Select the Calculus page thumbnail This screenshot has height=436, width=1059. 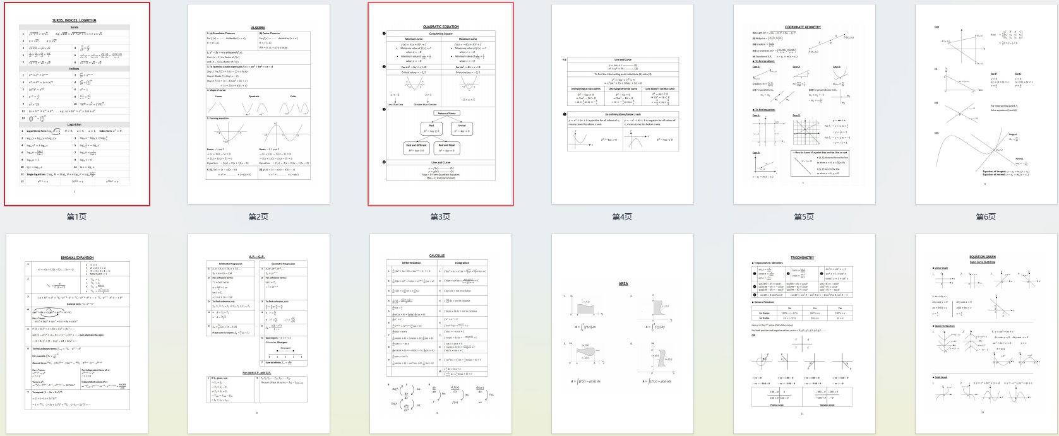click(441, 334)
